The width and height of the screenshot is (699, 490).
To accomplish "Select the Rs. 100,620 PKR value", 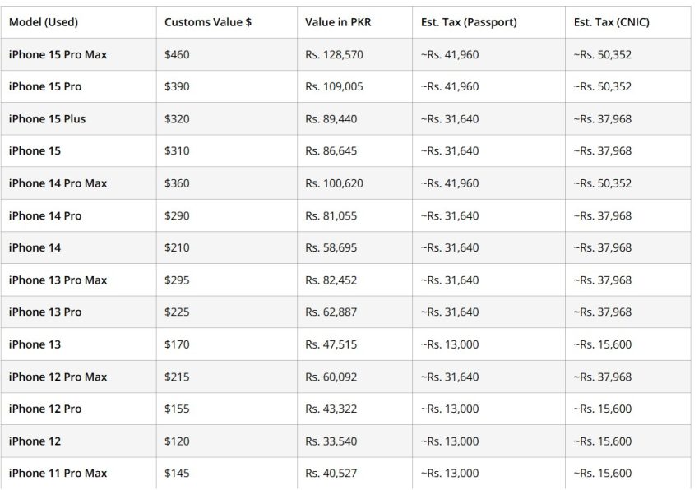I will 334,183.
